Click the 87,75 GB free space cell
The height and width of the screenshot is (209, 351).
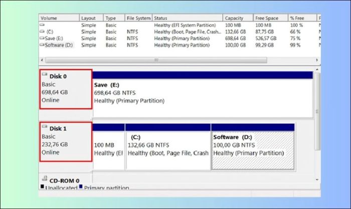pyautogui.click(x=264, y=32)
